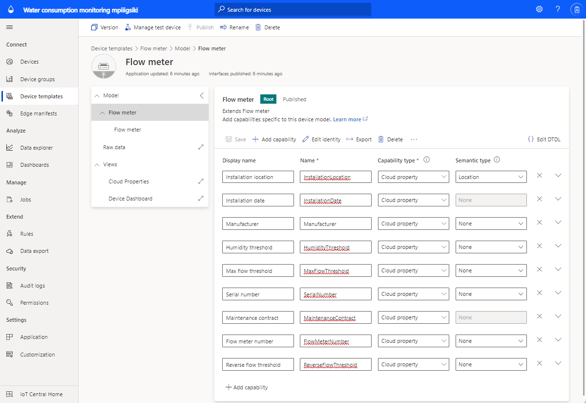The width and height of the screenshot is (586, 403).
Task: Remove the Manufacturer capability with X icon
Action: pyautogui.click(x=540, y=223)
